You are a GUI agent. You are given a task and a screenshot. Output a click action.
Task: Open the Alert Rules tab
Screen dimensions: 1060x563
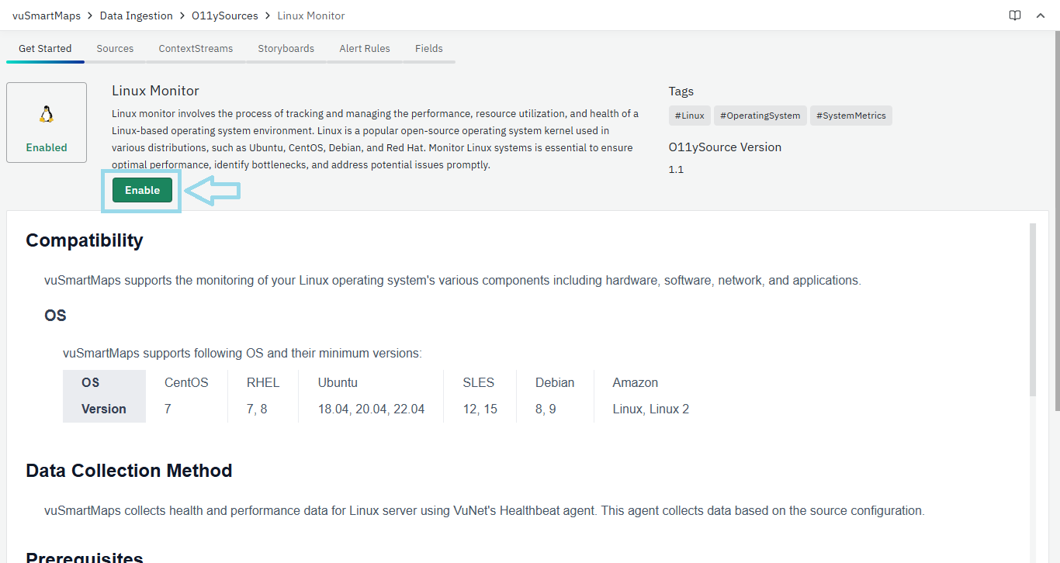click(x=365, y=48)
